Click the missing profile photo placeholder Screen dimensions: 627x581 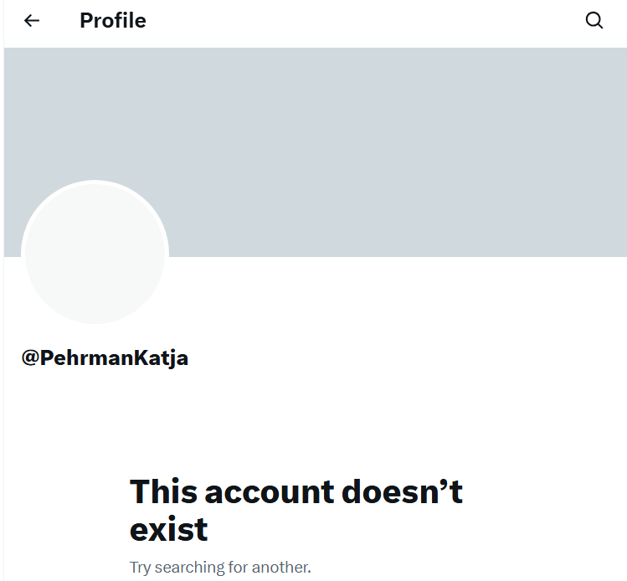pos(95,253)
